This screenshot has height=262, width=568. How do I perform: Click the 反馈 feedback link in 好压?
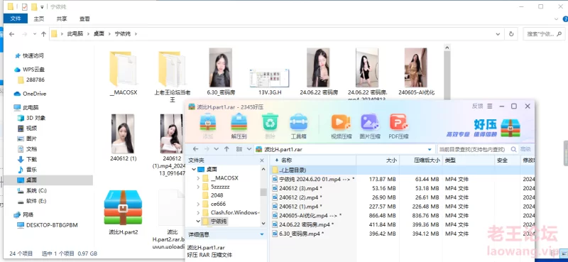pyautogui.click(x=477, y=107)
